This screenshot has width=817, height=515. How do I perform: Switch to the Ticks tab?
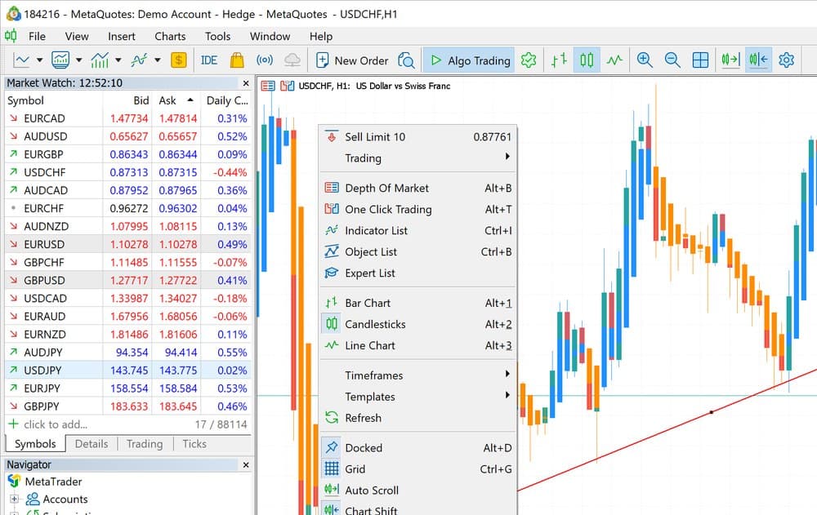click(194, 444)
